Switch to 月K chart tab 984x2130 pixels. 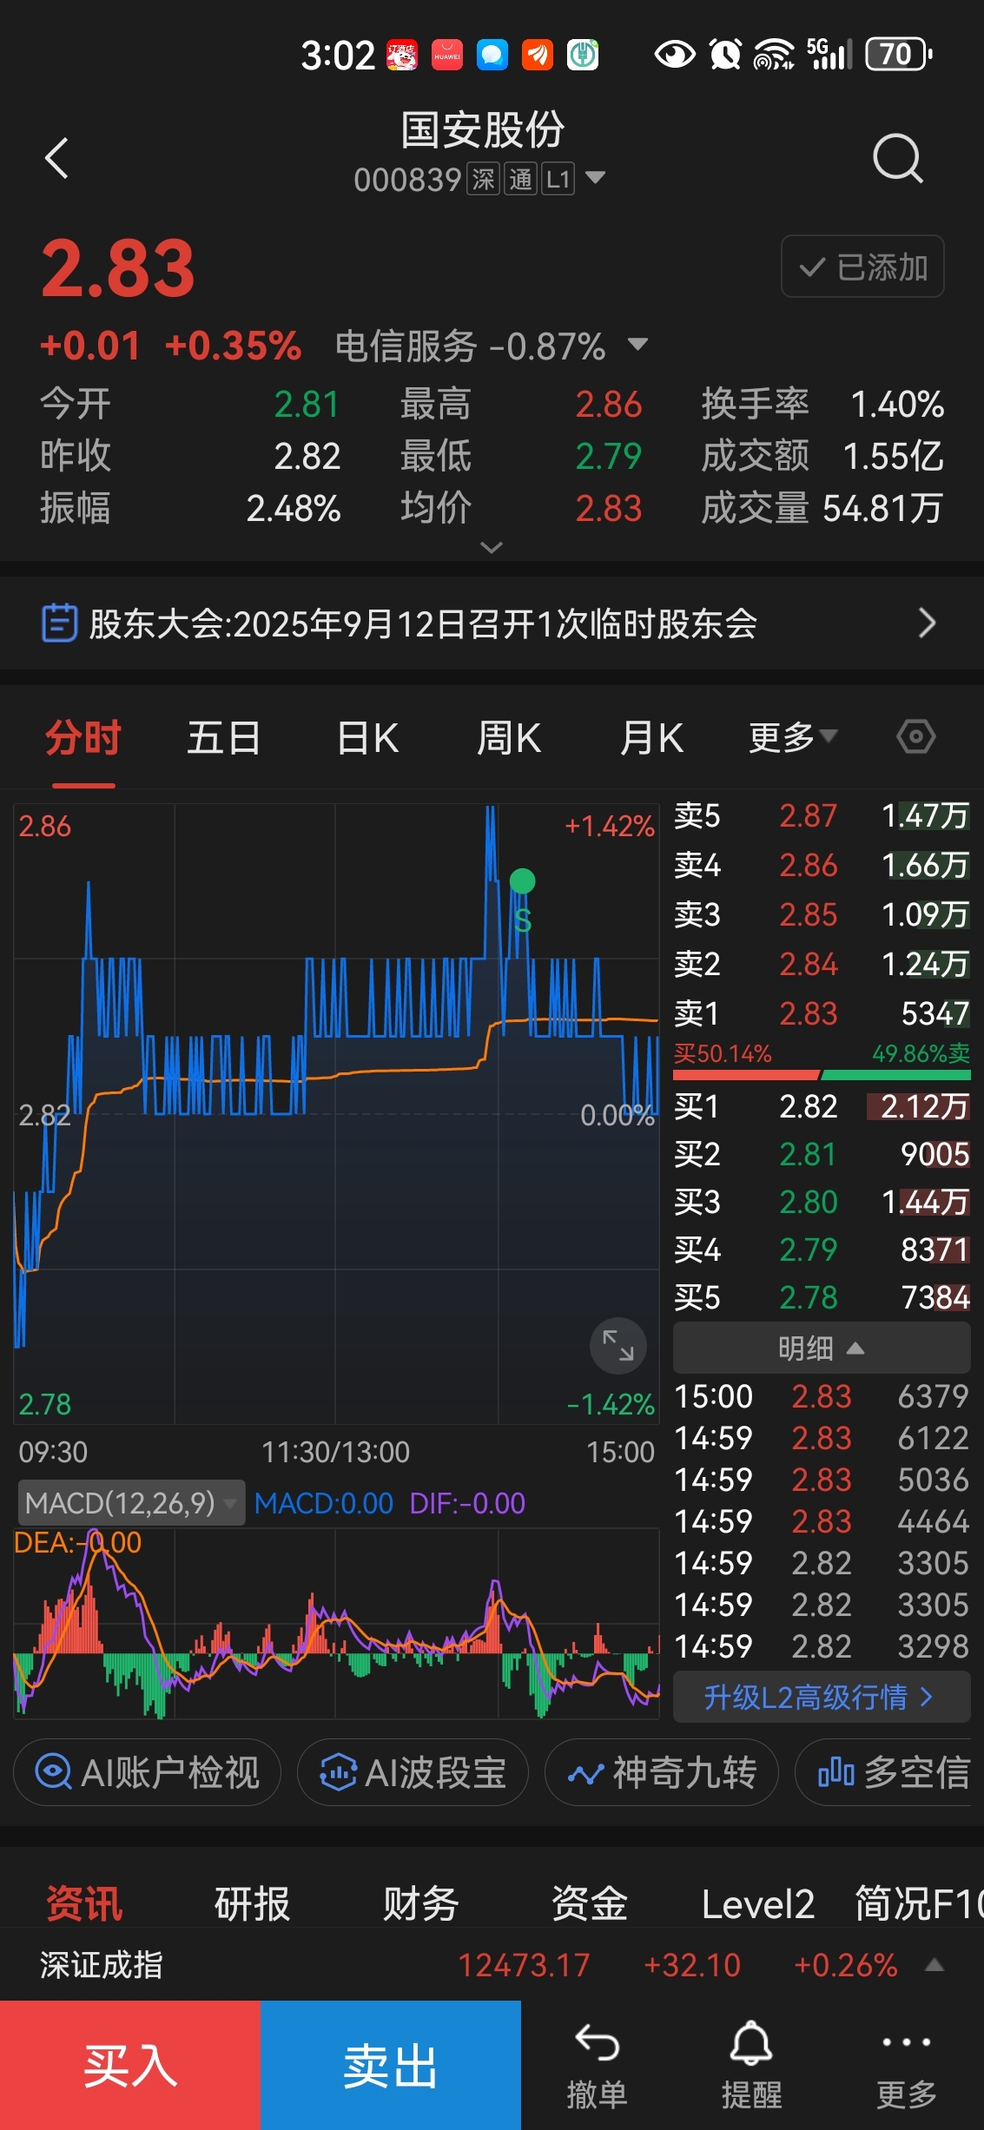tap(651, 738)
